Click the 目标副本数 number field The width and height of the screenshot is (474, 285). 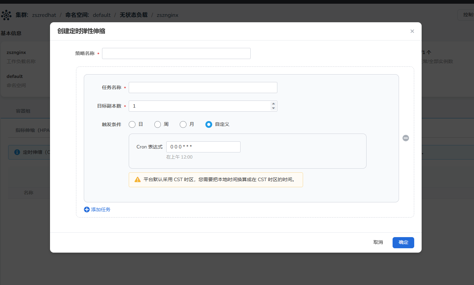199,106
